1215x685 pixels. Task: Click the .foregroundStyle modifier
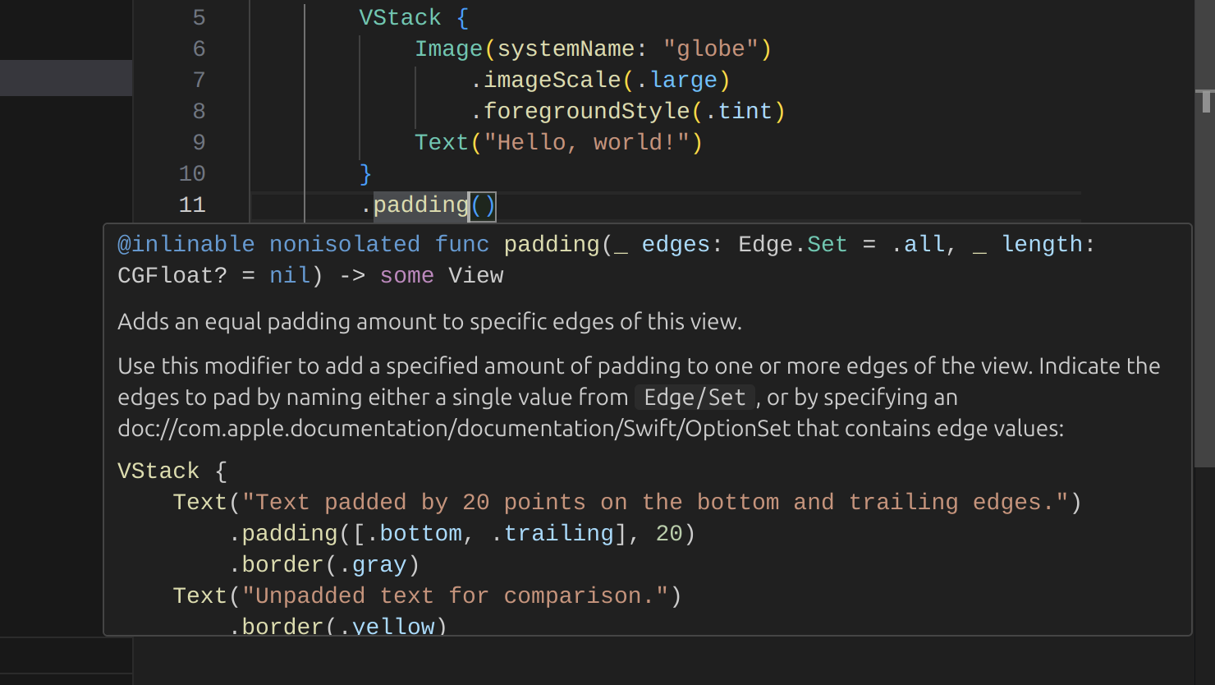pyautogui.click(x=580, y=112)
